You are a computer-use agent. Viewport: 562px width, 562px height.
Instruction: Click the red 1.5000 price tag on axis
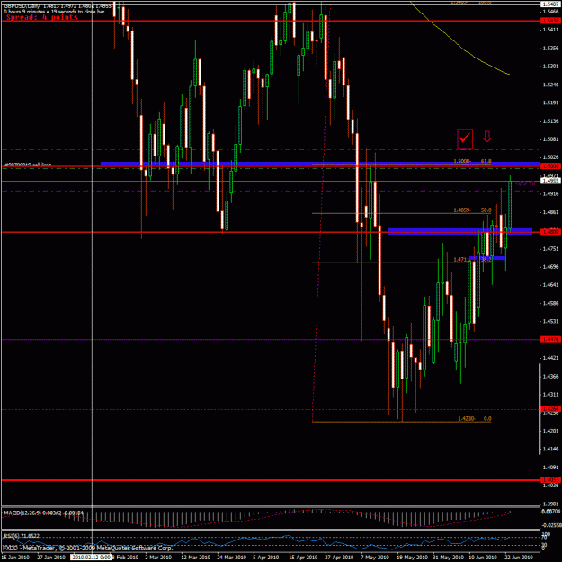551,166
